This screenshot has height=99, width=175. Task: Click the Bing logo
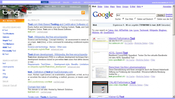(11, 13)
